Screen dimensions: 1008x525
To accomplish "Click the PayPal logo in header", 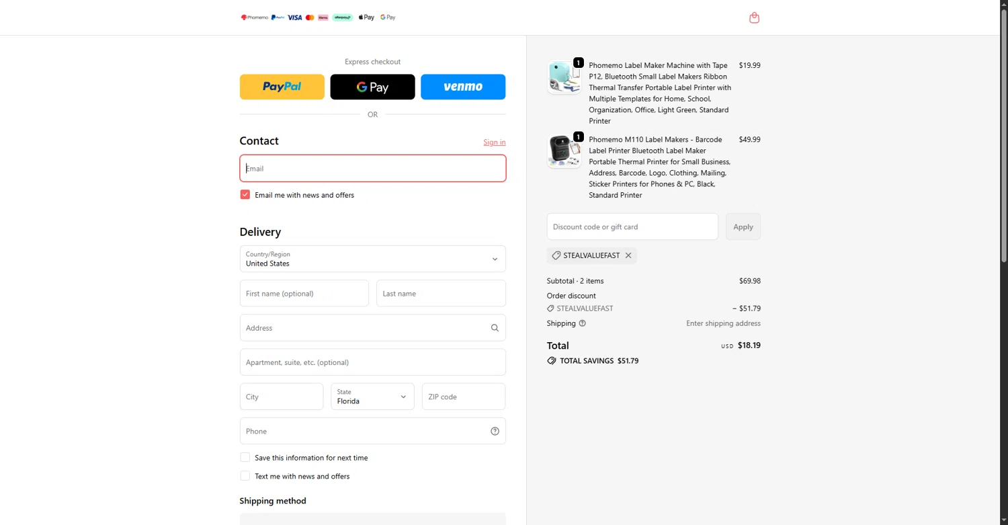I will (x=278, y=17).
